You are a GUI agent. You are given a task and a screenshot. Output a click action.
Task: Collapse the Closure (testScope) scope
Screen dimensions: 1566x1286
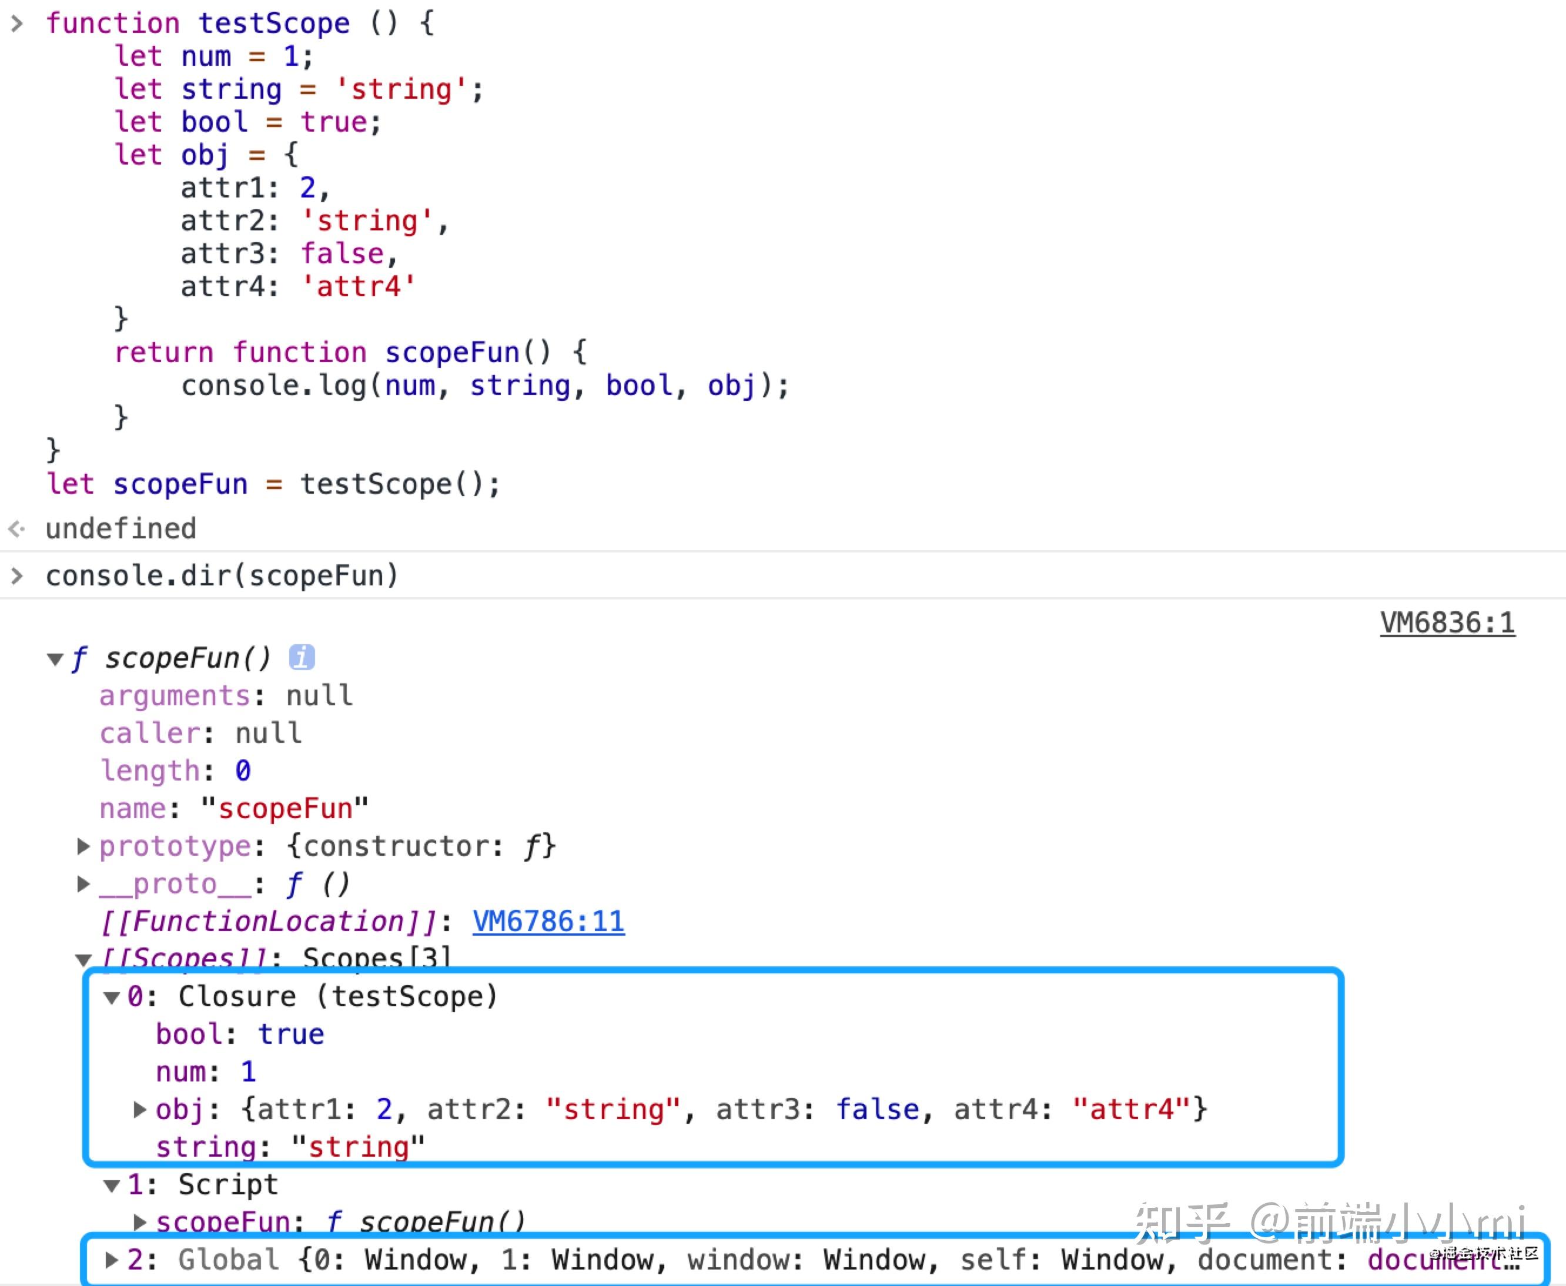(112, 998)
